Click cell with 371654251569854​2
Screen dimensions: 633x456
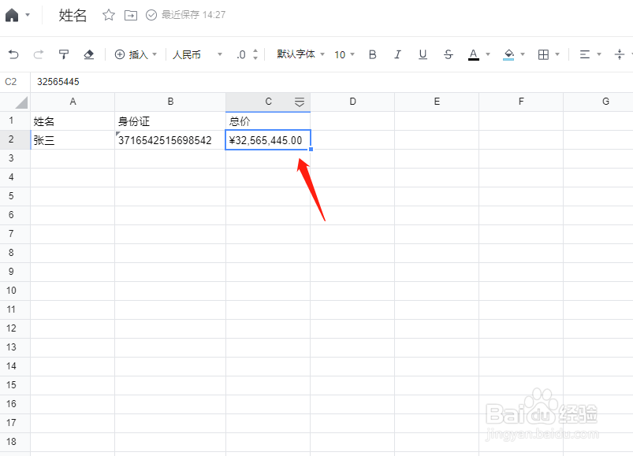170,140
